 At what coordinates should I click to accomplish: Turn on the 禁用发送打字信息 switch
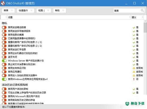pos(4,50)
